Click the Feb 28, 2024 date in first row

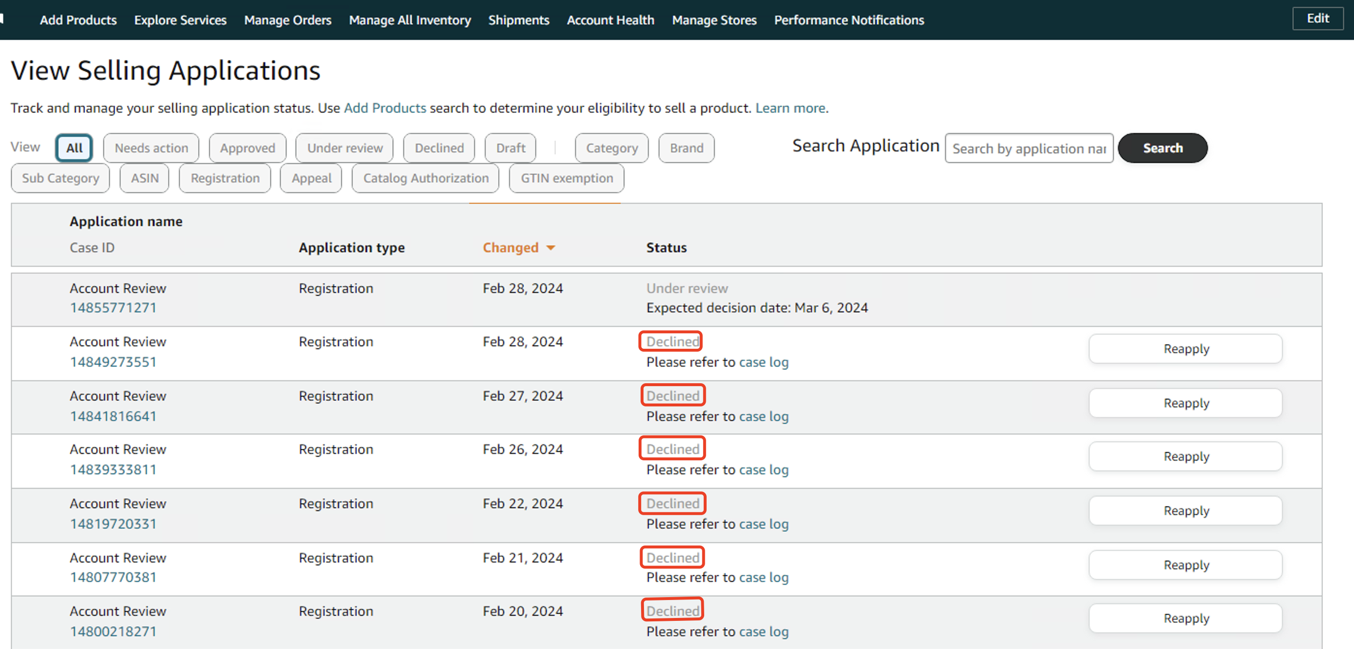point(523,288)
